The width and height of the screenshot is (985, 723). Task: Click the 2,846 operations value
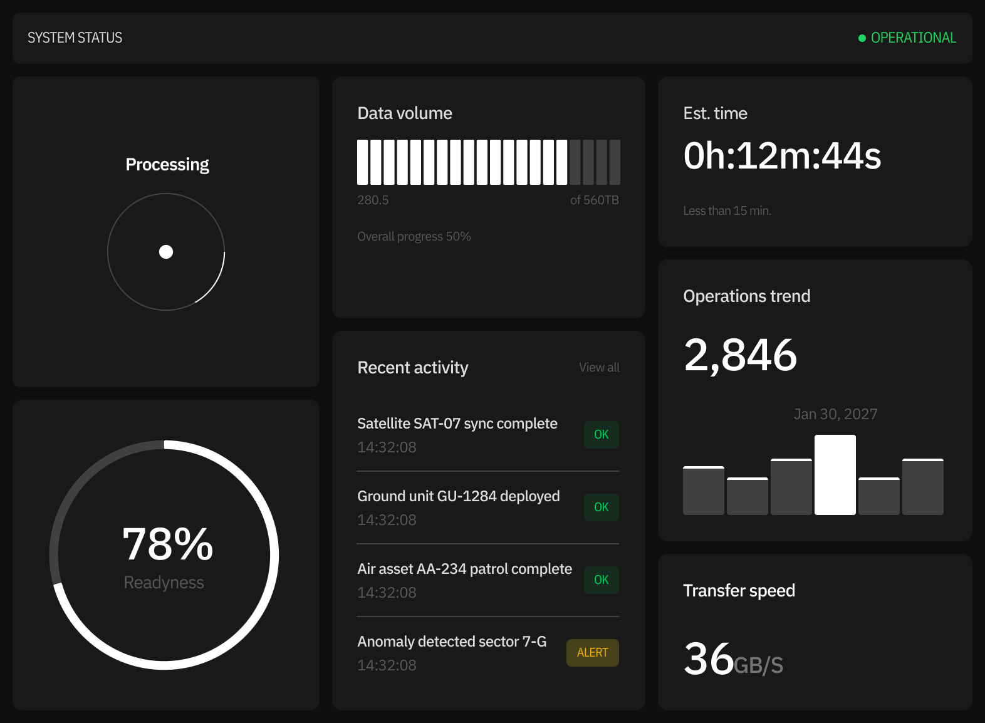[740, 355]
